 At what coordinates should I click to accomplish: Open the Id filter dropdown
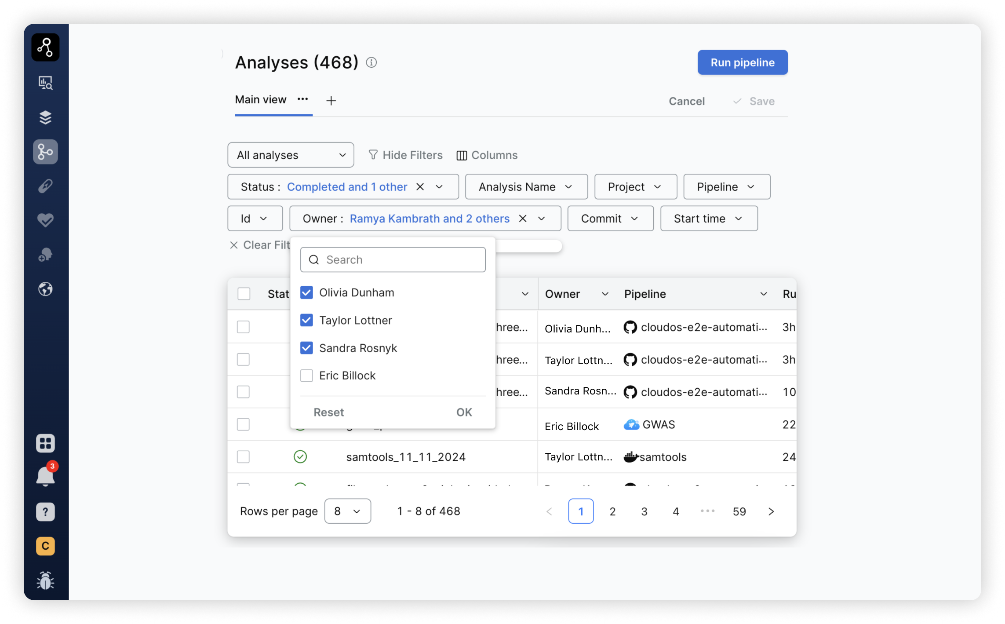point(255,219)
